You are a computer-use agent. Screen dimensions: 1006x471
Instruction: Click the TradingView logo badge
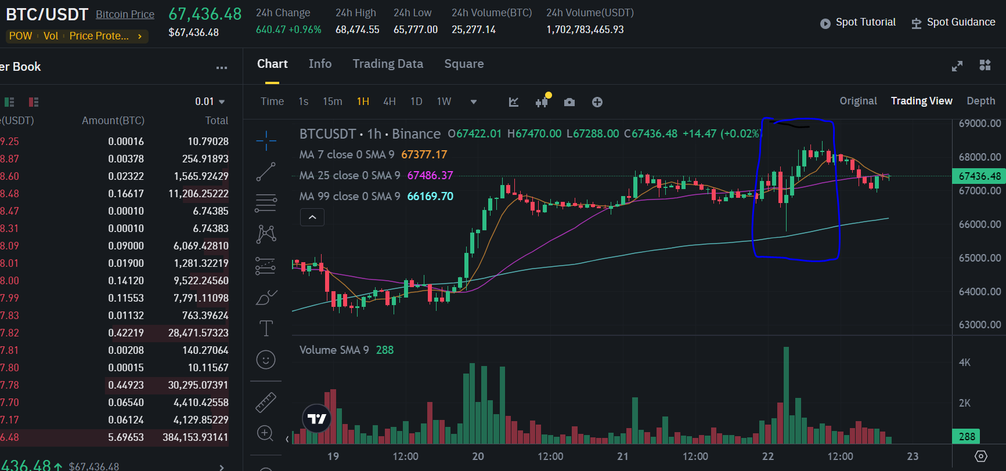[x=317, y=418]
